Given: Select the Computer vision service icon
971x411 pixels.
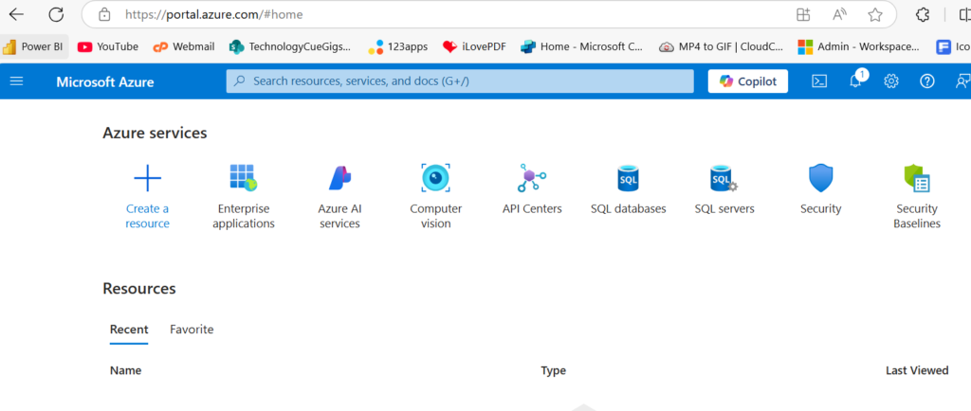Looking at the screenshot, I should (x=435, y=178).
